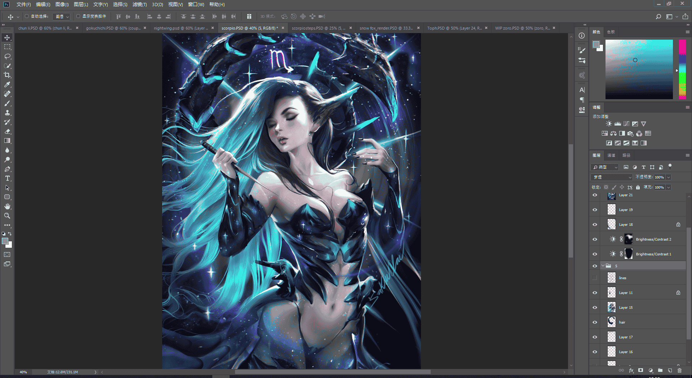
Task: Open the 填充 fill dropdown arrow
Action: (669, 187)
